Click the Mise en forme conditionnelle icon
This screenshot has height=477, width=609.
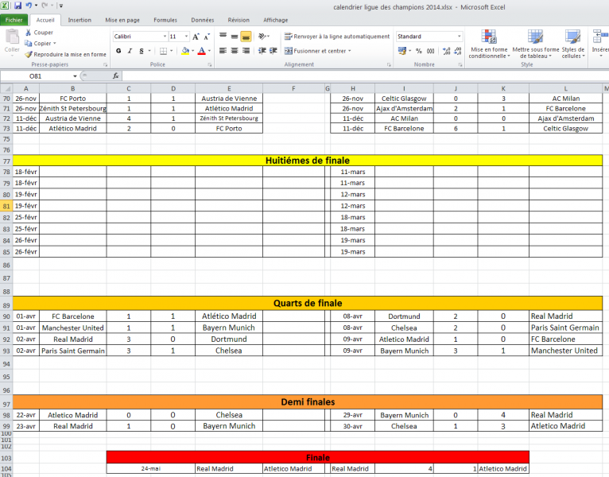coord(489,37)
